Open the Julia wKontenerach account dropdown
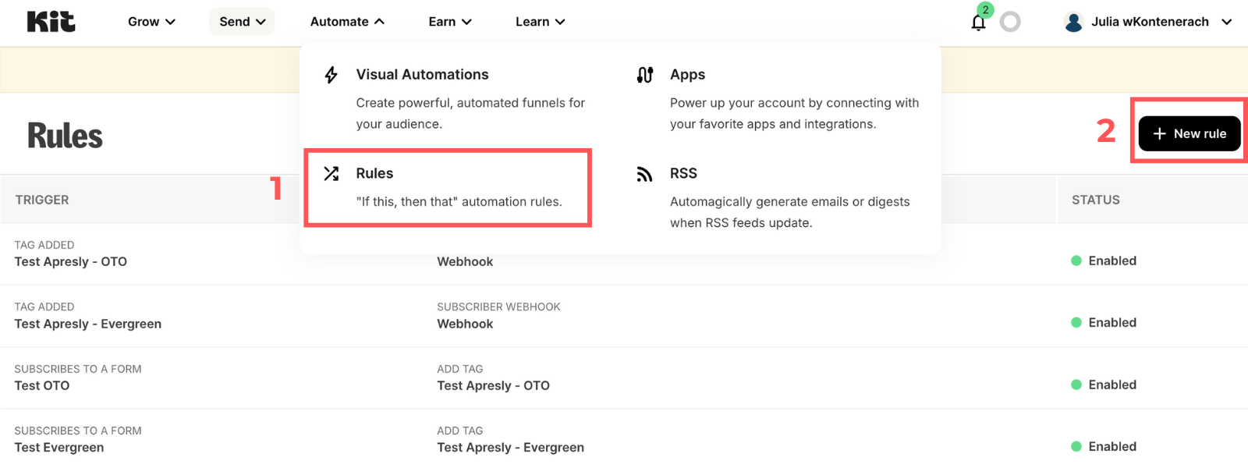1248x468 pixels. click(x=1148, y=22)
